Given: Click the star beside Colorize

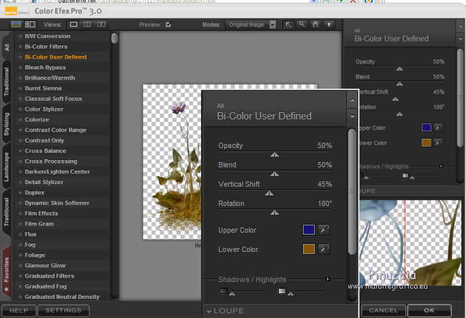Looking at the screenshot, I should (20, 120).
